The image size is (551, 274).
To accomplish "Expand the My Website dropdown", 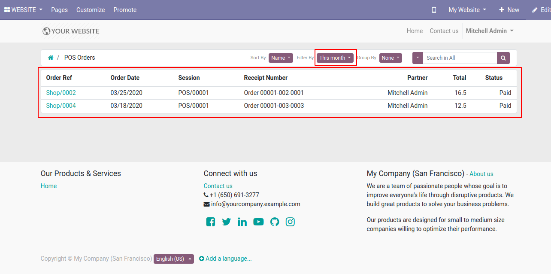I will (x=467, y=10).
